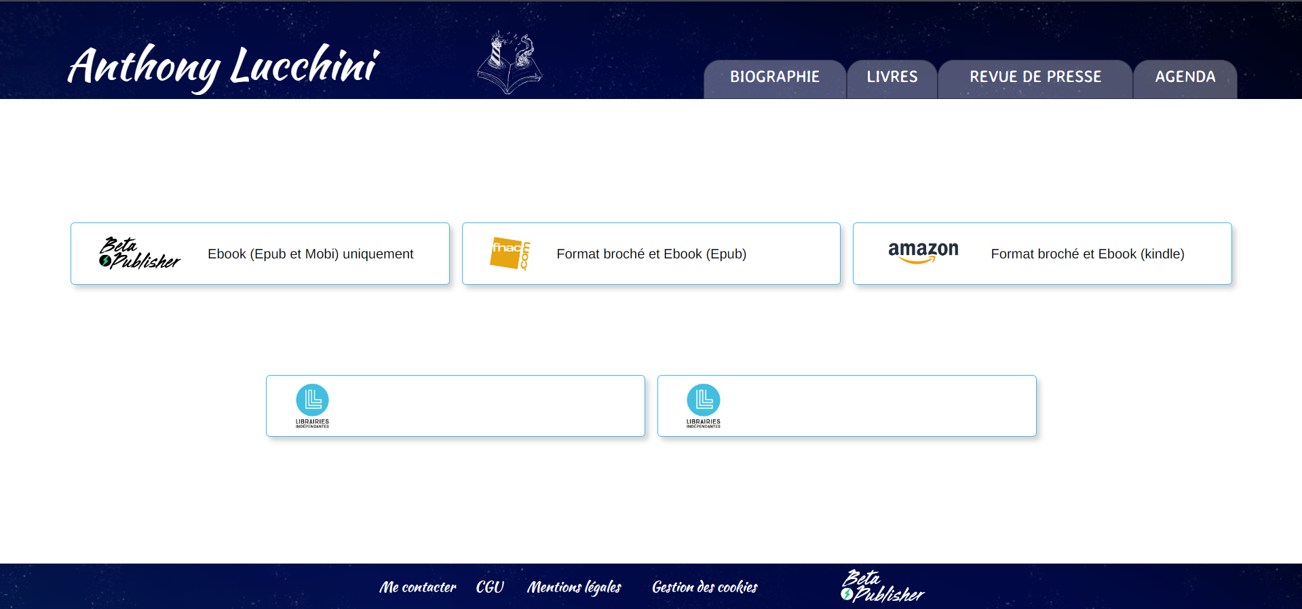Click the Fnac.com logo

click(x=510, y=254)
